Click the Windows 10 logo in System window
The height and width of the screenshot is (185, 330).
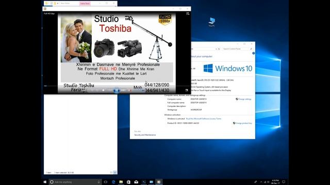(228, 68)
